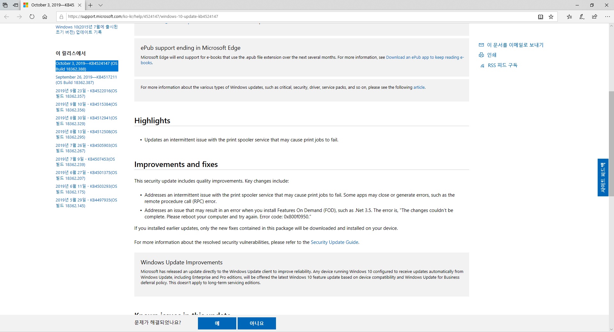Open Windows 10 초기 버전 업데이트 기록 link
Screen dimensions: 614x332
tap(87, 29)
